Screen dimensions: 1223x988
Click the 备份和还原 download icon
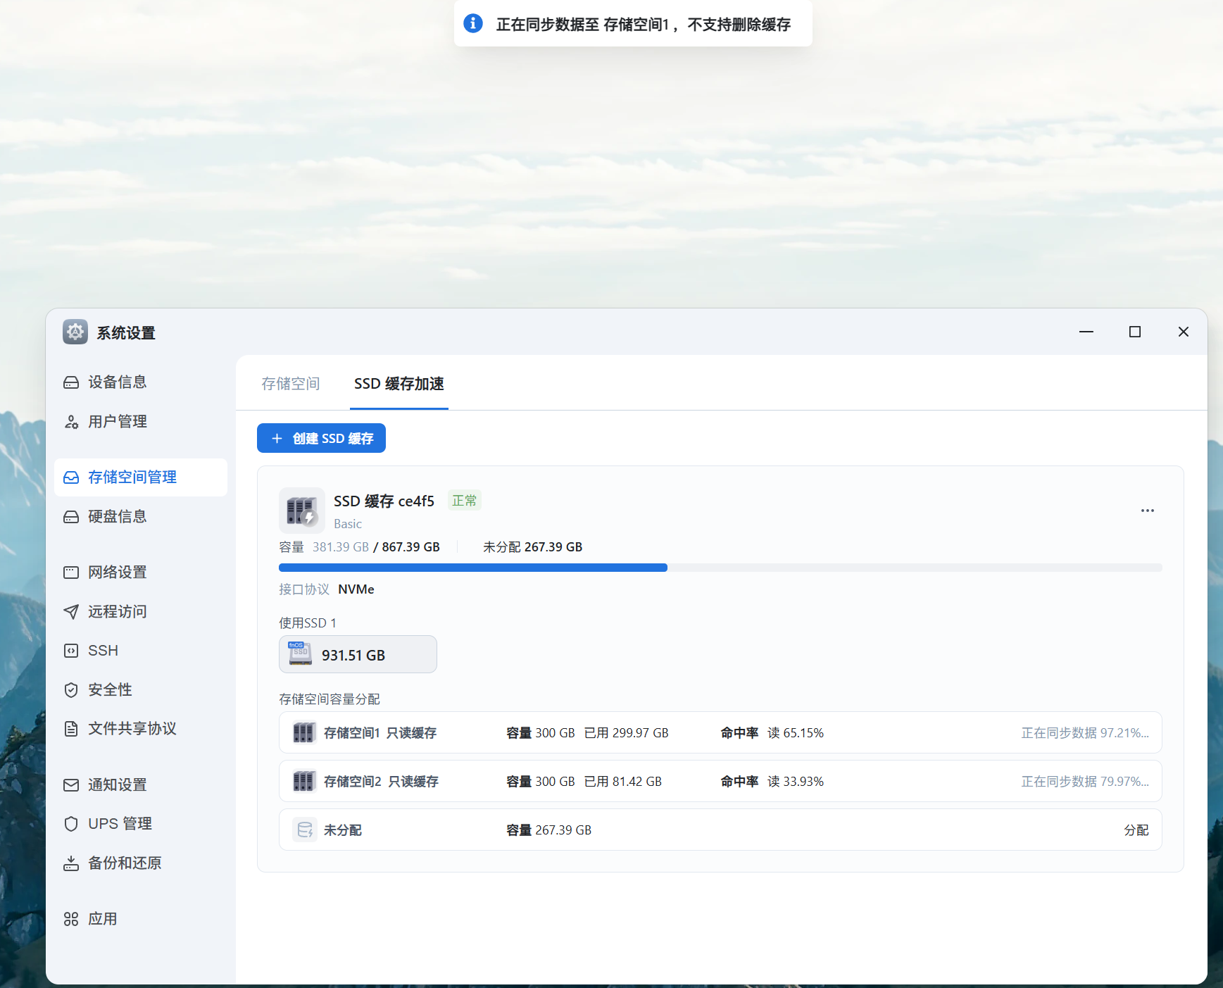tap(71, 863)
